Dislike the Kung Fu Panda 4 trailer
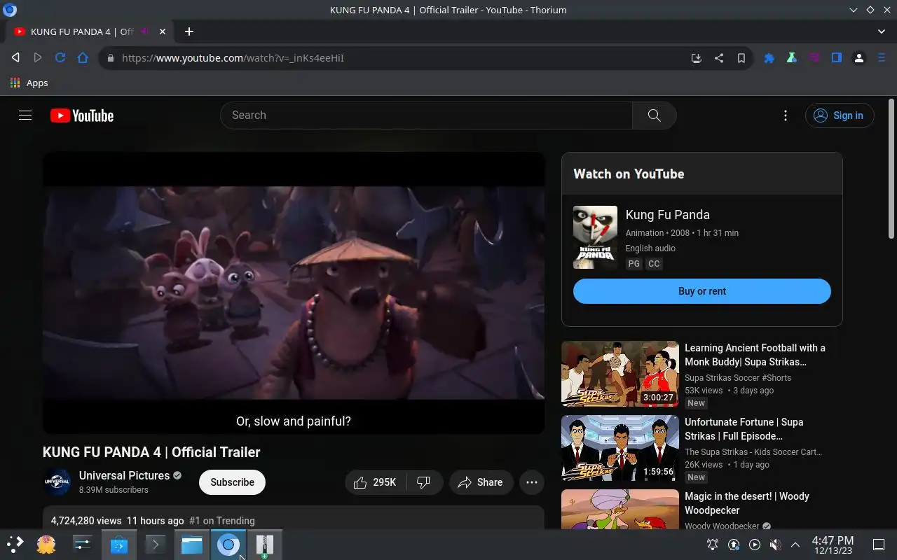This screenshot has width=897, height=560. coord(424,482)
